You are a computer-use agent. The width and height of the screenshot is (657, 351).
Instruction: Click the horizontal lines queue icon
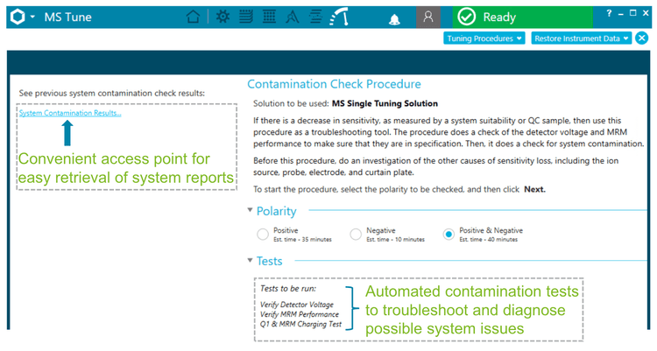coord(315,18)
